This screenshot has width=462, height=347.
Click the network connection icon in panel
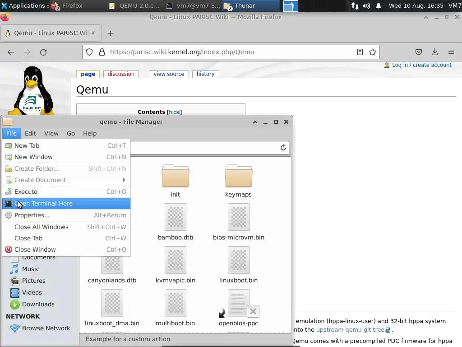coord(355,6)
